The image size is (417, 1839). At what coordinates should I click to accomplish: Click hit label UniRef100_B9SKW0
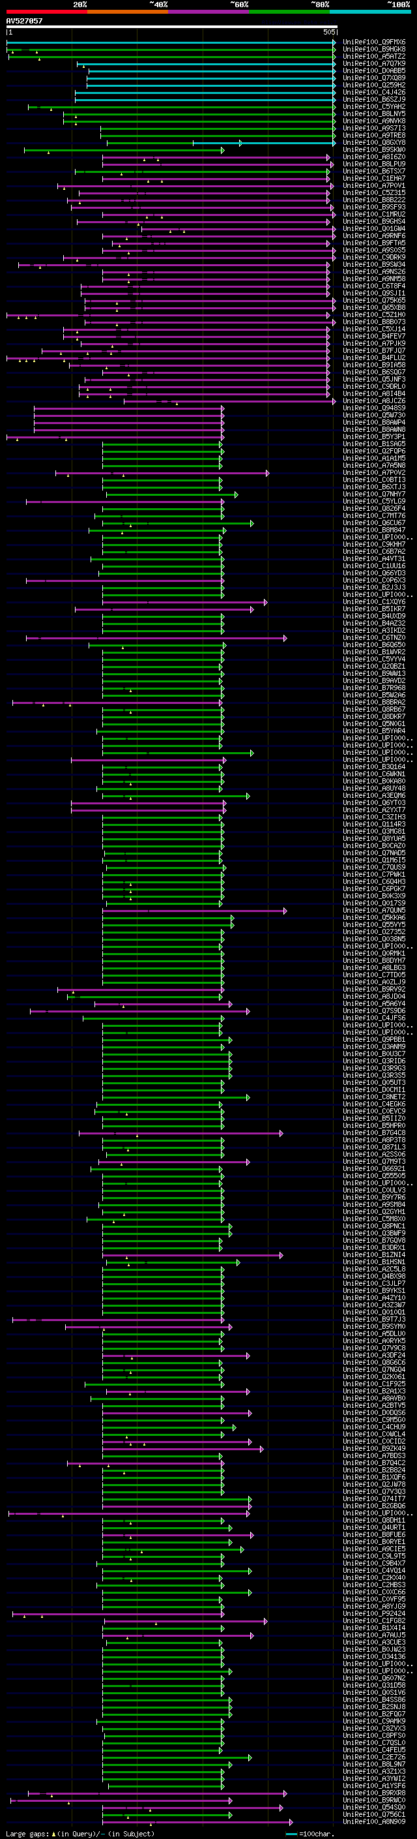(x=374, y=150)
